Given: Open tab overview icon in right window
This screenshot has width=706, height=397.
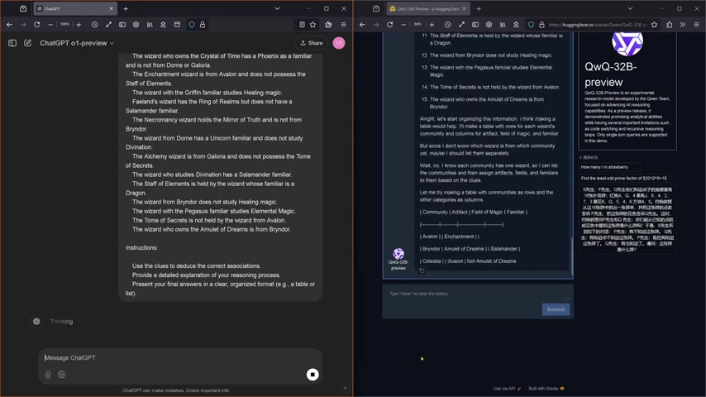Looking at the screenshot, I should pyautogui.click(x=376, y=8).
